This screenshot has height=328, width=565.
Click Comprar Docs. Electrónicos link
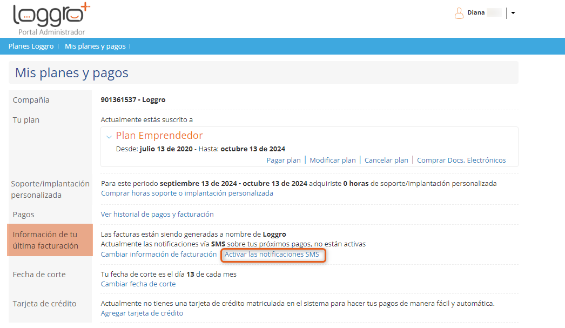(461, 160)
